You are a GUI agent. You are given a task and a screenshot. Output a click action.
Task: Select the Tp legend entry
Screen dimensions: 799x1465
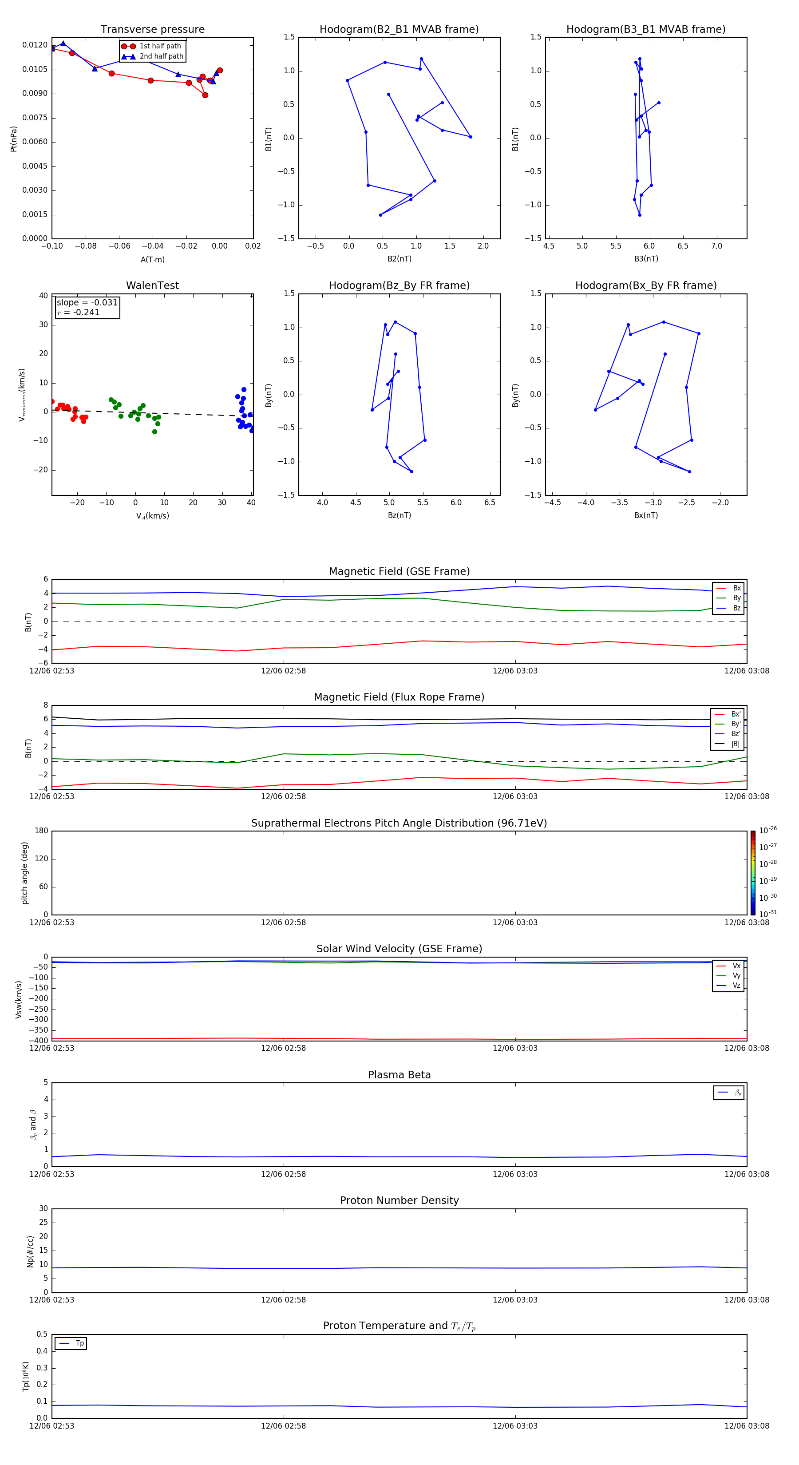coord(71,1343)
